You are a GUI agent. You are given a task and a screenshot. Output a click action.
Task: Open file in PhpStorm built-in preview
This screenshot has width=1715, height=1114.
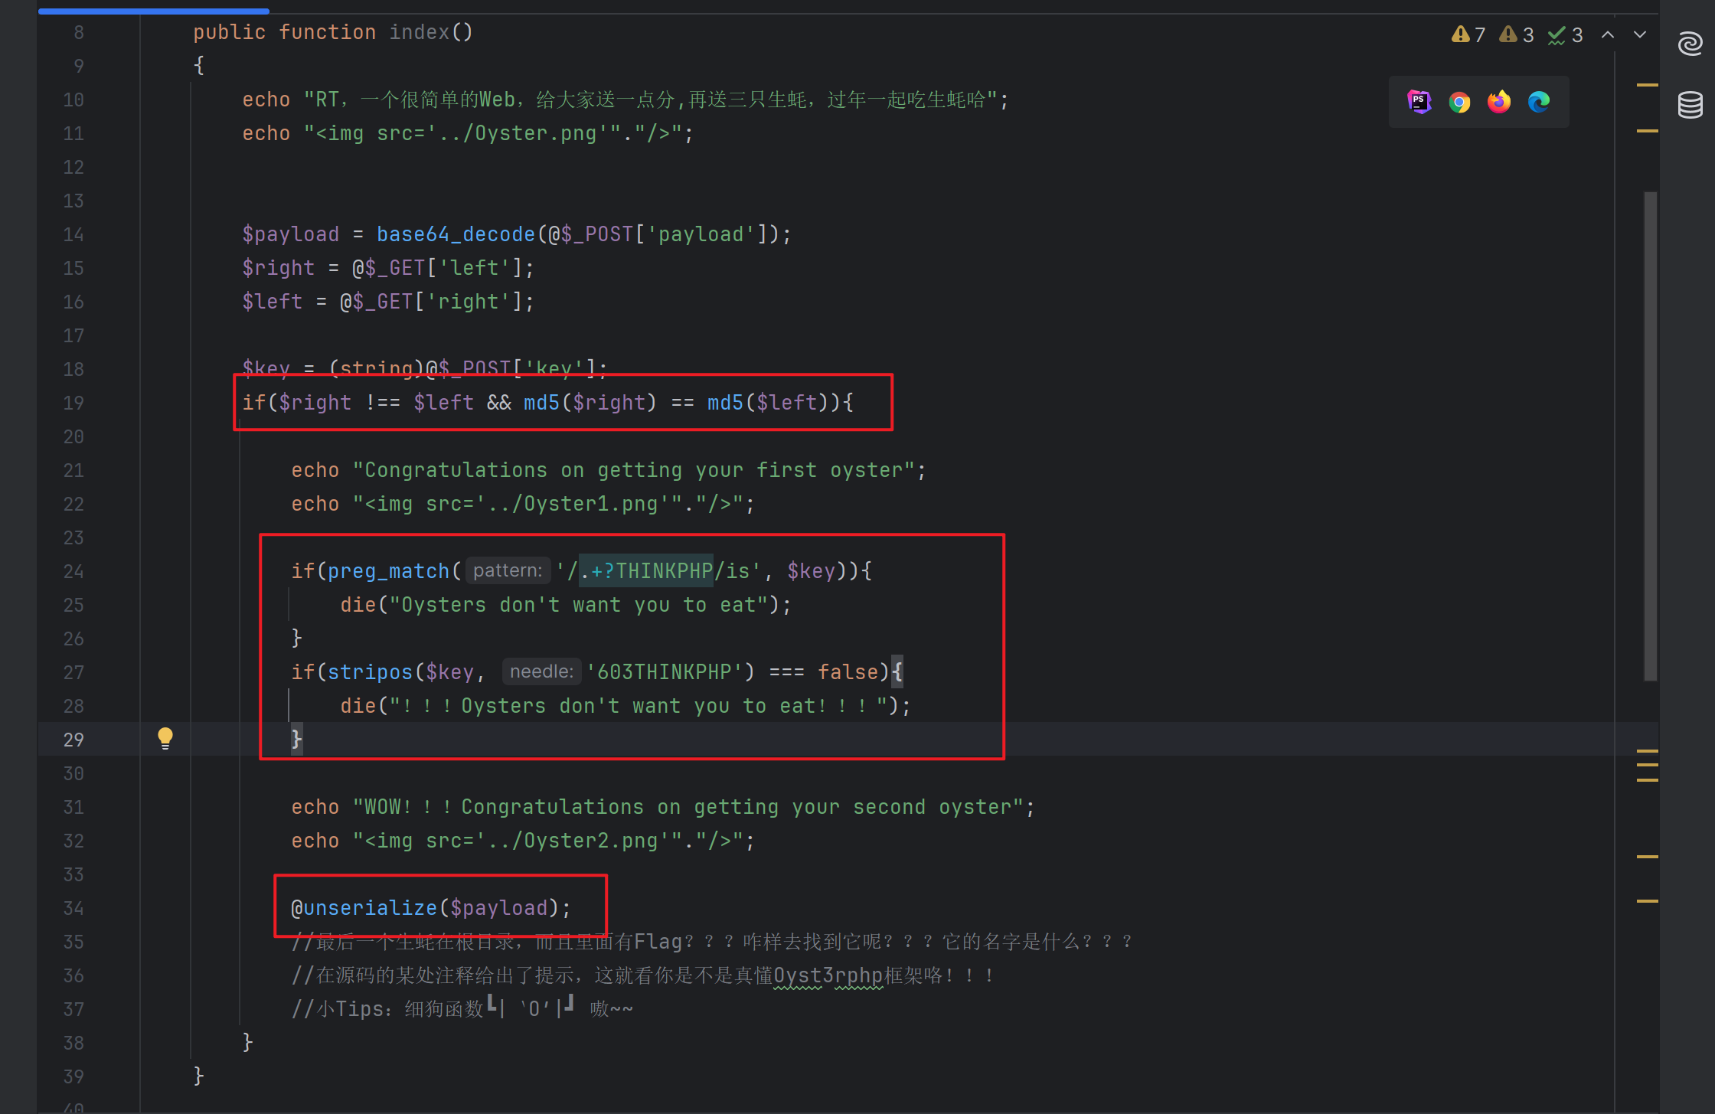(x=1419, y=102)
